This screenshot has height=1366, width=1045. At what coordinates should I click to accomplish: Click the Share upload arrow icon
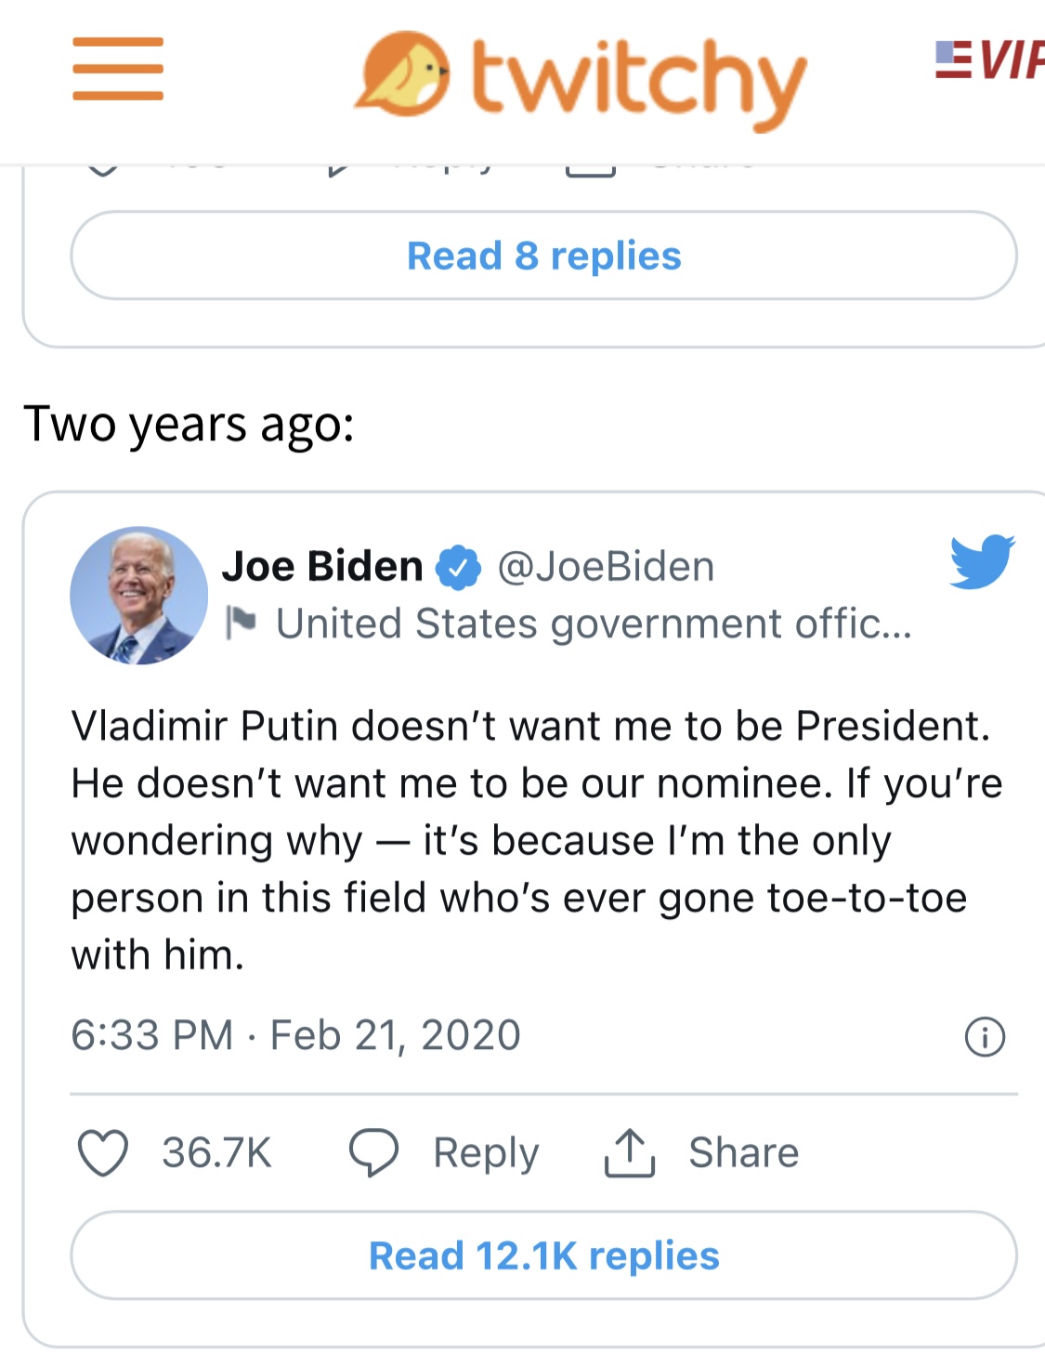tap(630, 1153)
